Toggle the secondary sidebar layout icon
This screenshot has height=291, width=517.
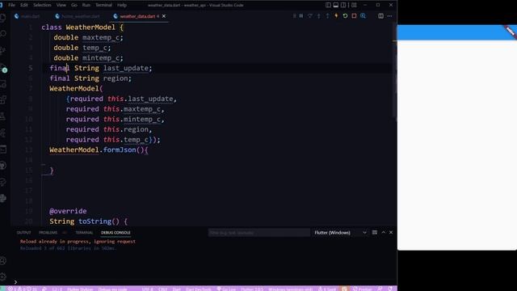[x=343, y=5]
